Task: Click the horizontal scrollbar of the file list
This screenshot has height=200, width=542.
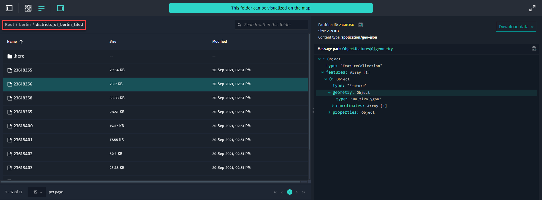Action: (x=150, y=182)
